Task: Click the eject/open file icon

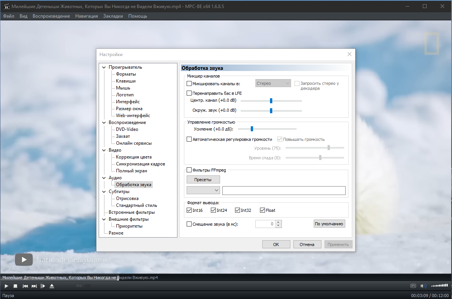Action: [x=52, y=286]
